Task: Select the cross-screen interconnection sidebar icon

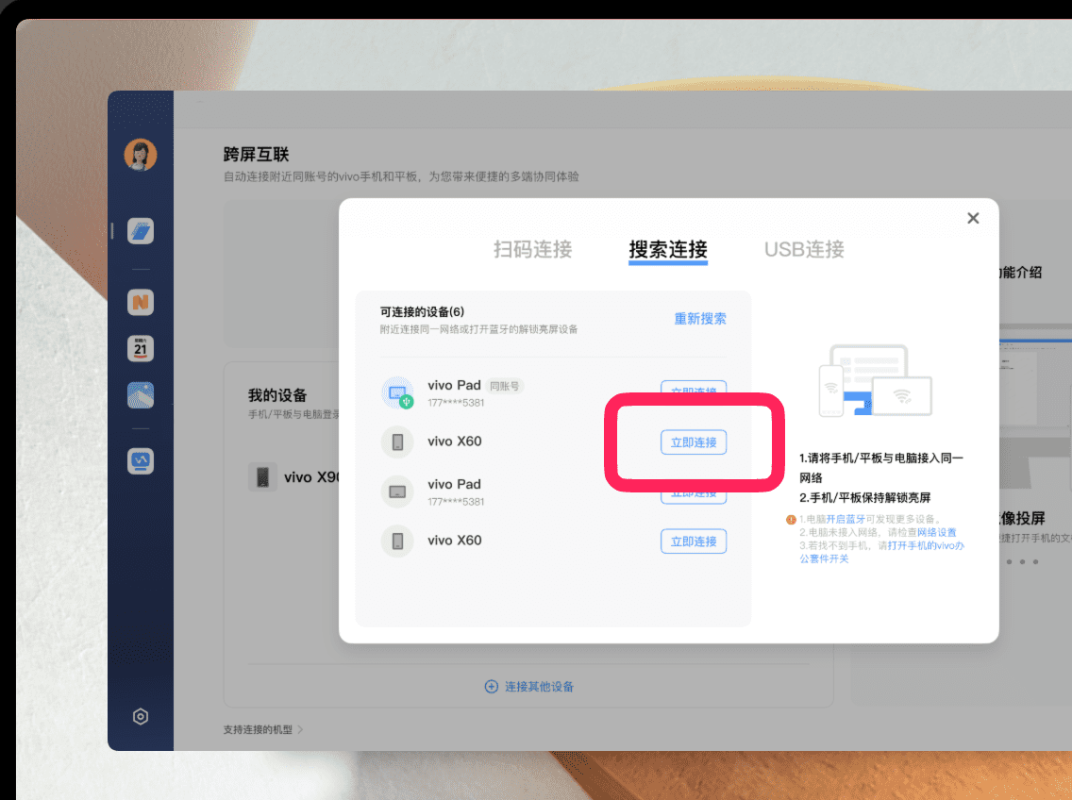Action: pyautogui.click(x=141, y=230)
